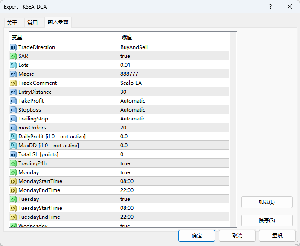The image size is (300, 246).
Task: Open the TakeProfit Automatic value dropdown
Action: click(x=133, y=101)
